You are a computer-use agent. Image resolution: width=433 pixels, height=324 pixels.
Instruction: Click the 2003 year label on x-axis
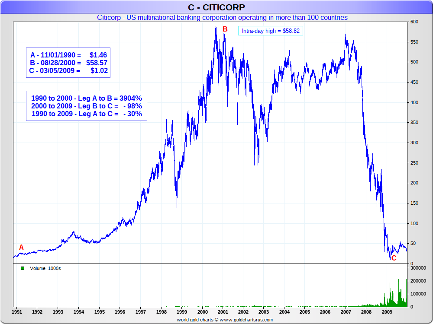(x=263, y=312)
